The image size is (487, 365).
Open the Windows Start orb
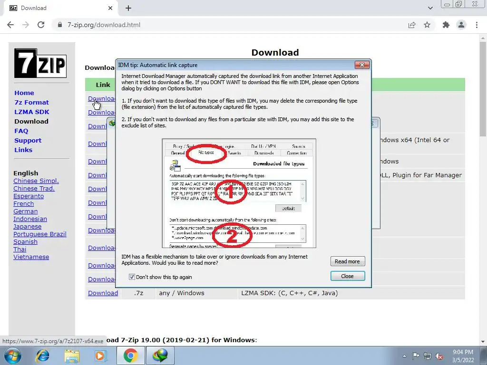tap(12, 355)
